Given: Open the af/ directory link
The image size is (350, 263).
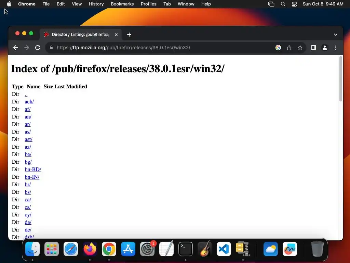Looking at the screenshot, I should (27, 109).
